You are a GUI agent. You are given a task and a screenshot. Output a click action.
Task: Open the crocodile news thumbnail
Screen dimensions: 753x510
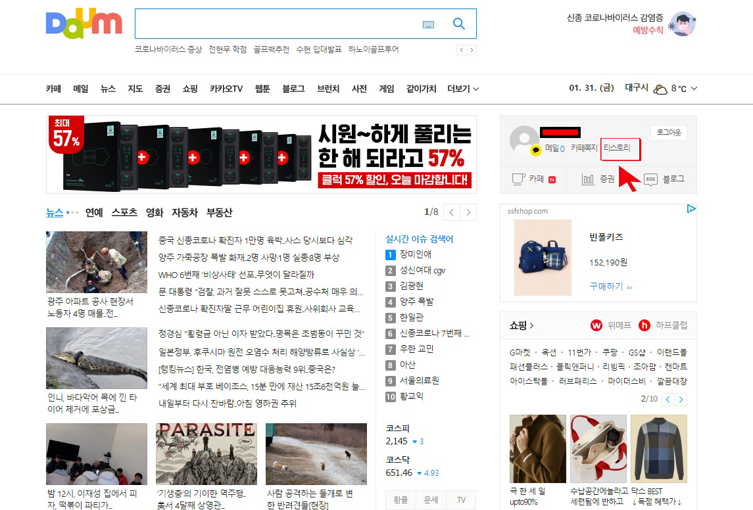[x=97, y=358]
